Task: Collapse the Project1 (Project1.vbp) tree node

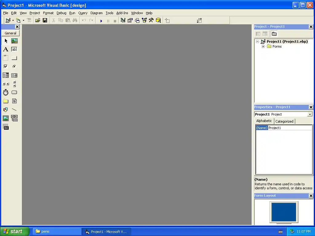Action: tap(257, 42)
